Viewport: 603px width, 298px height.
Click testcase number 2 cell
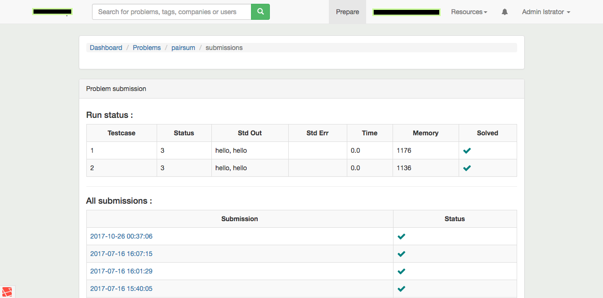click(x=122, y=168)
